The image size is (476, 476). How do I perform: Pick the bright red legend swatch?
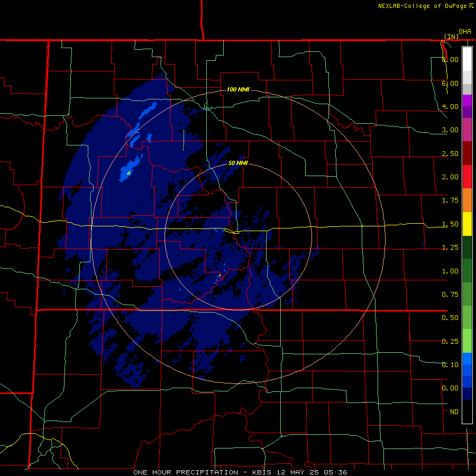467,177
